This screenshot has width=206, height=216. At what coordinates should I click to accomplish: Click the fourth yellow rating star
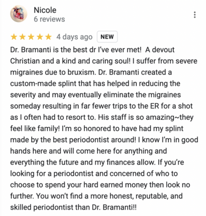(x=40, y=37)
